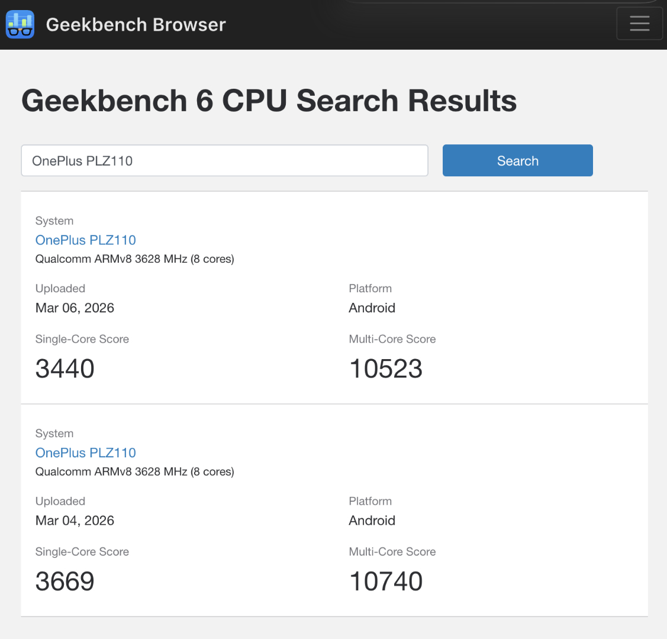Open OnePlus PLZ110 result uploaded Mar 04
Image resolution: width=667 pixels, height=639 pixels.
click(86, 453)
